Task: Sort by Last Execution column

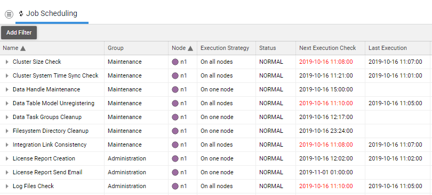Action: [x=388, y=48]
